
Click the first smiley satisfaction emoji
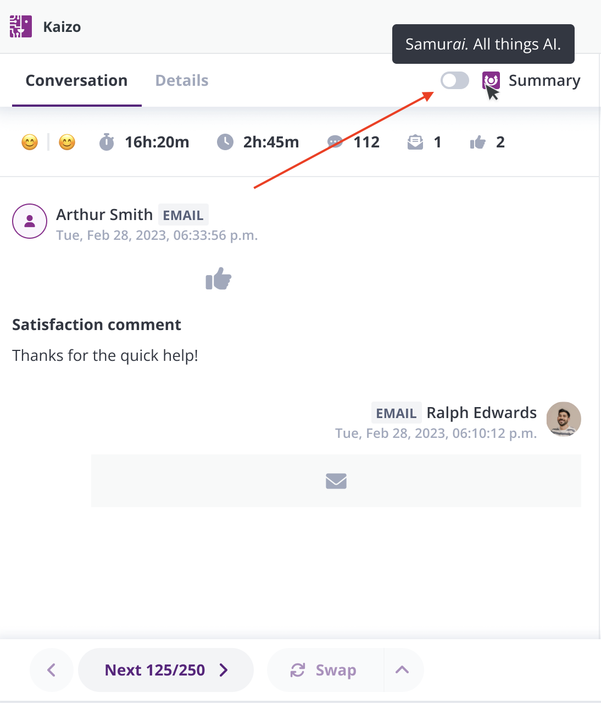30,142
